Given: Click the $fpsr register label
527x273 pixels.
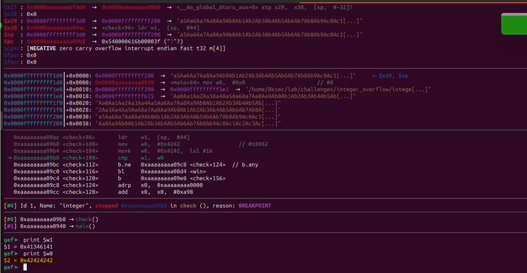Looking at the screenshot, I should pos(12,55).
